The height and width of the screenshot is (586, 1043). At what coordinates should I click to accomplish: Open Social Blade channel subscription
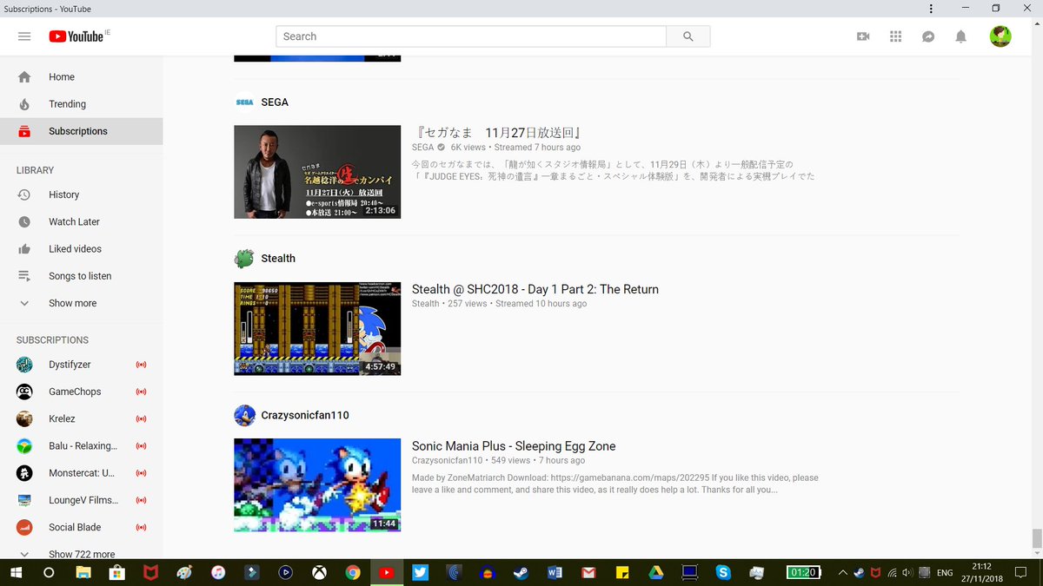[x=81, y=527]
